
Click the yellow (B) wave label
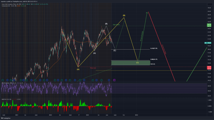[x=124, y=15]
